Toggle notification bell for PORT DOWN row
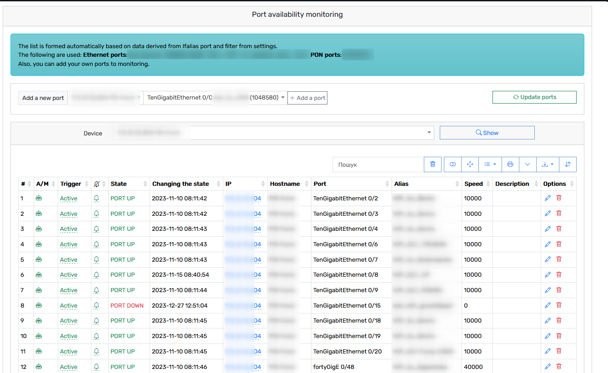 (x=96, y=305)
